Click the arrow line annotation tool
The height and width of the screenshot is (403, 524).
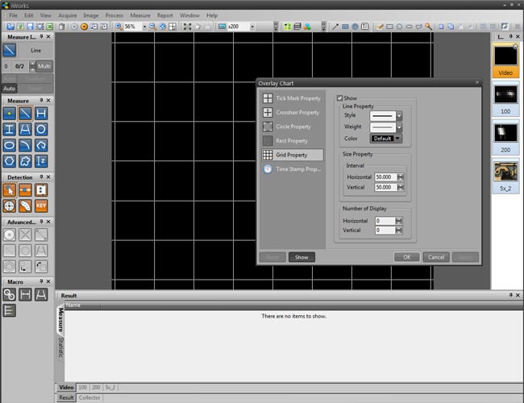point(335,27)
